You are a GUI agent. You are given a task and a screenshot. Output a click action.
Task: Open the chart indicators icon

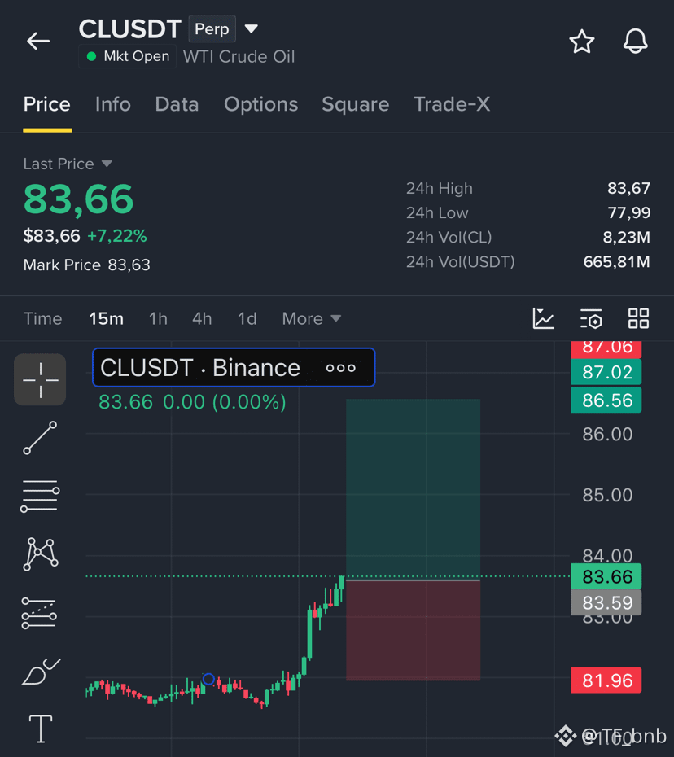[543, 318]
